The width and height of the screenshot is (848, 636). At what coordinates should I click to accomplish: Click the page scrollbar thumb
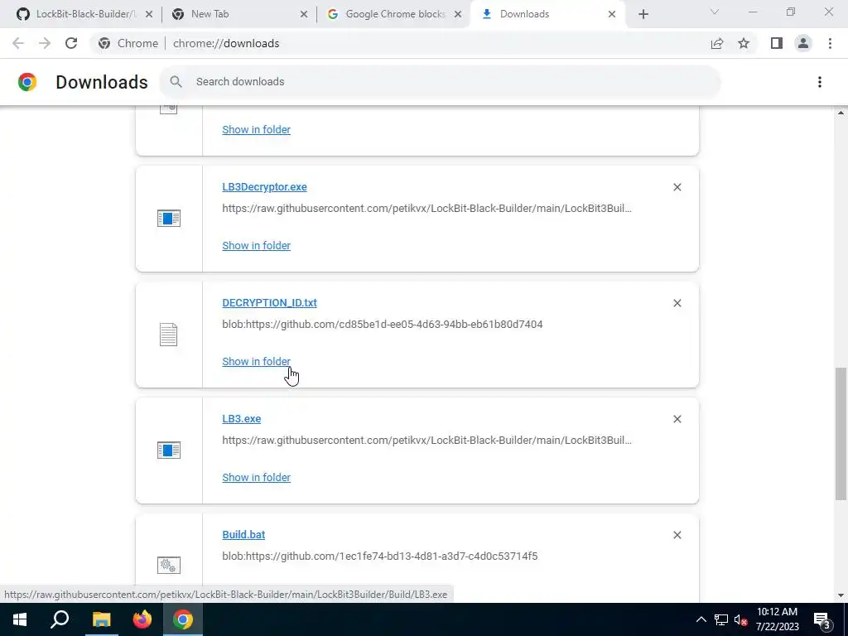(x=841, y=434)
